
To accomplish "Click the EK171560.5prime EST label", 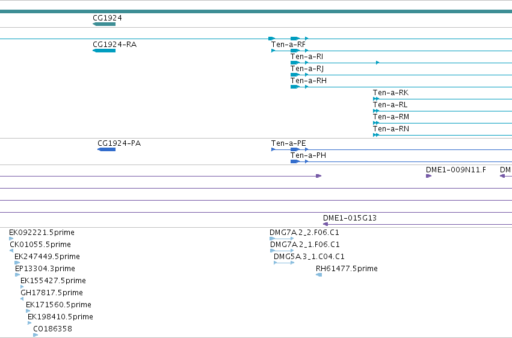I will (x=58, y=305).
